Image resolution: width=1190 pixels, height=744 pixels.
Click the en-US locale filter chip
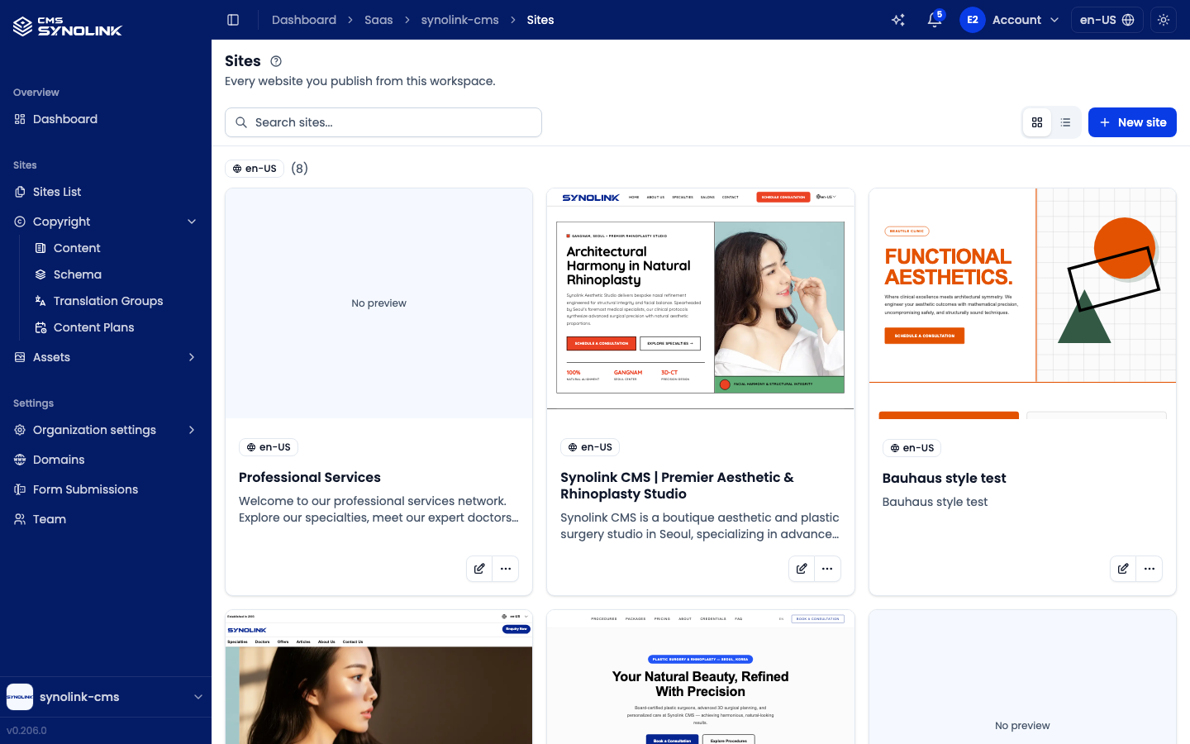point(255,169)
